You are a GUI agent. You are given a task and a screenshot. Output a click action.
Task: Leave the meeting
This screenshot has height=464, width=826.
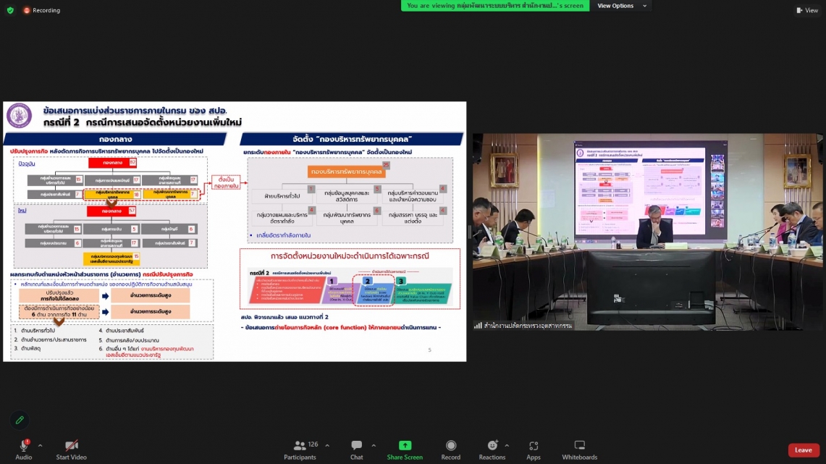coord(804,450)
